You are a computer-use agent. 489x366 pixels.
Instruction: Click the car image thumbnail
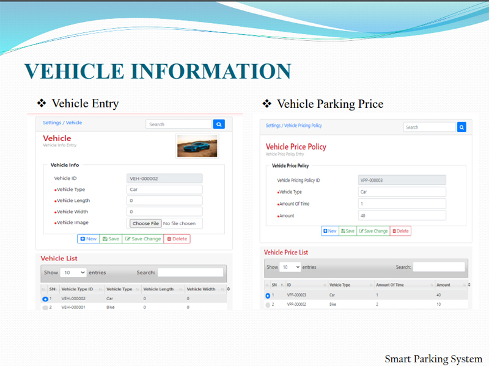(197, 146)
